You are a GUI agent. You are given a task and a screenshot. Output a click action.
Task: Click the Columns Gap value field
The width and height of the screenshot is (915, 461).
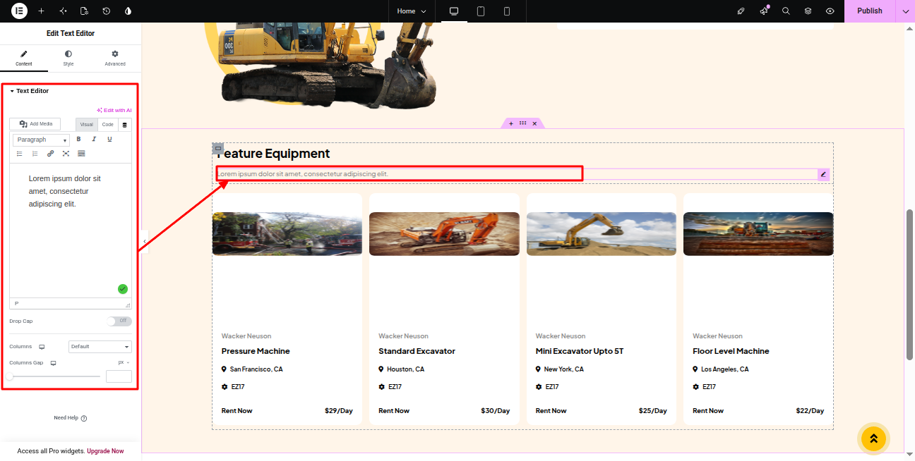tap(119, 376)
